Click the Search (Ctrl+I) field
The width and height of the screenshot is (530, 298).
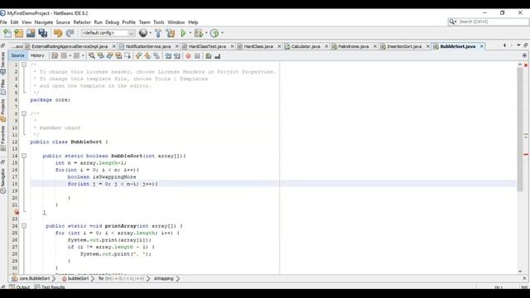489,22
